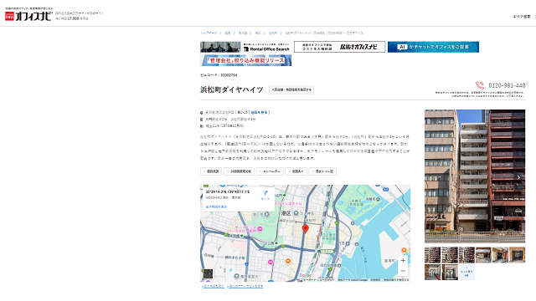Screen dimensions: 536x301
Task: Click the 拡大地図を表示 link on map card
Action: tap(216, 207)
